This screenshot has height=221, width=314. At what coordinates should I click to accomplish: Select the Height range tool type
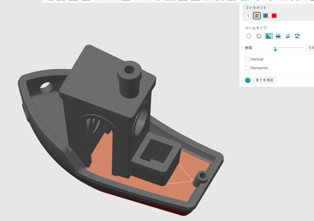(x=278, y=36)
